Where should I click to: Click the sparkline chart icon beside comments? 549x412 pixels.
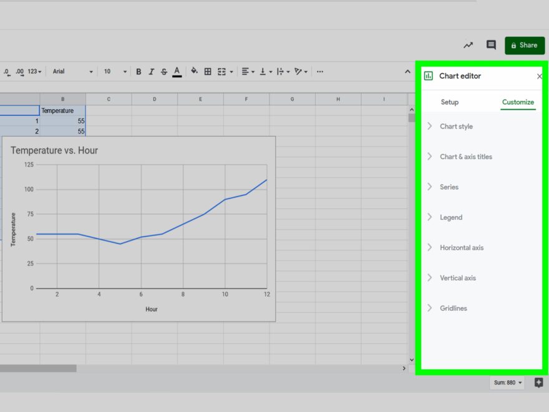coord(469,45)
